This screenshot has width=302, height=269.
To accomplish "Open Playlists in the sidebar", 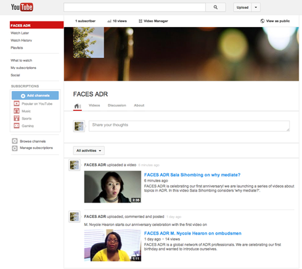I will point(17,48).
